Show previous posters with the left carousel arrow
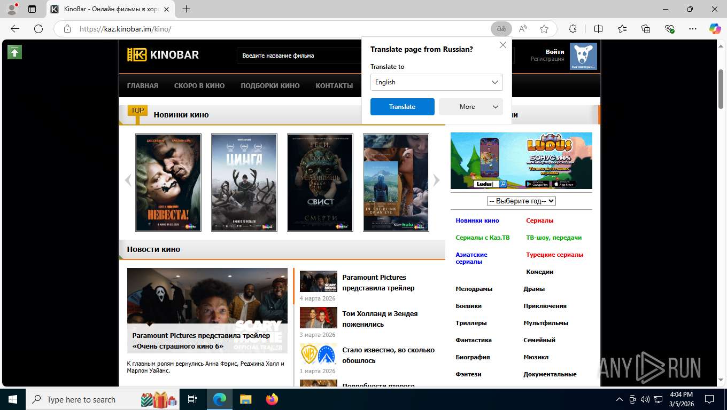727x410 pixels. [x=128, y=180]
